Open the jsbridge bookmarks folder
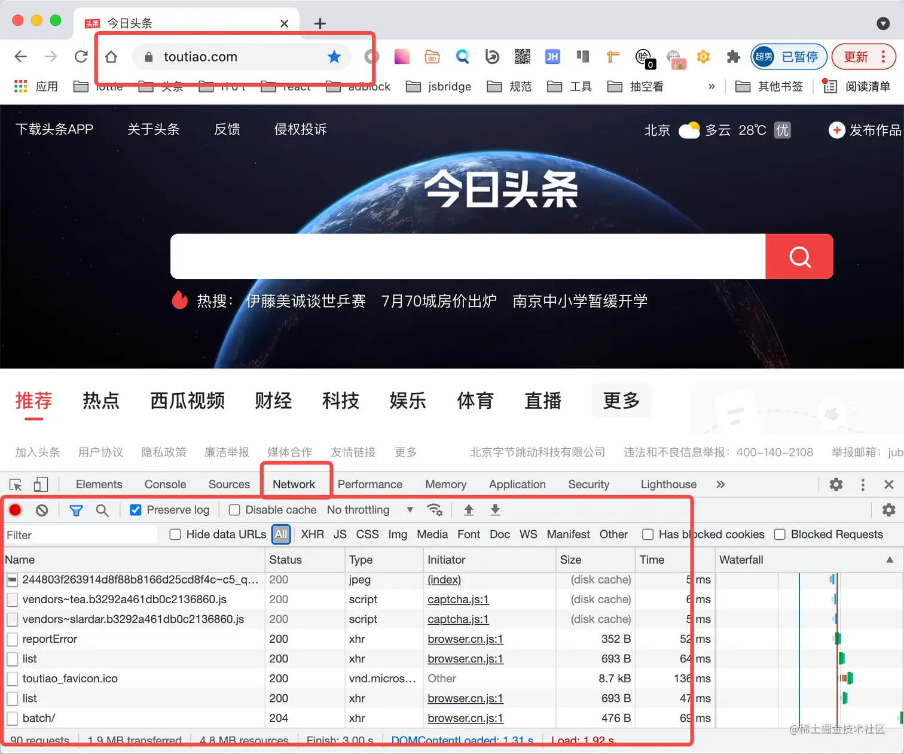 pos(439,87)
